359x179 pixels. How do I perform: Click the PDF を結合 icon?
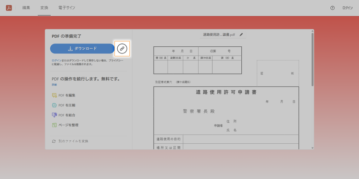tap(54, 115)
